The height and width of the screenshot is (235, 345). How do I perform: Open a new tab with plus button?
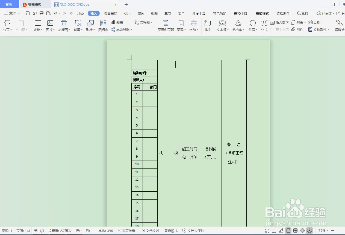pyautogui.click(x=126, y=4)
